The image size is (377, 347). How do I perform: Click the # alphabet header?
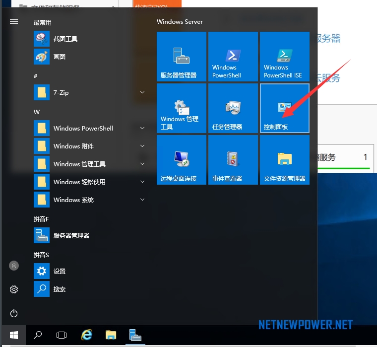coord(36,76)
